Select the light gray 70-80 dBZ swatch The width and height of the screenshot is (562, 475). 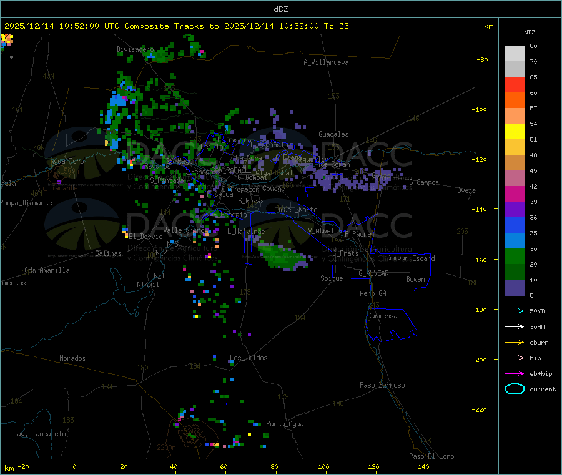tap(515, 54)
